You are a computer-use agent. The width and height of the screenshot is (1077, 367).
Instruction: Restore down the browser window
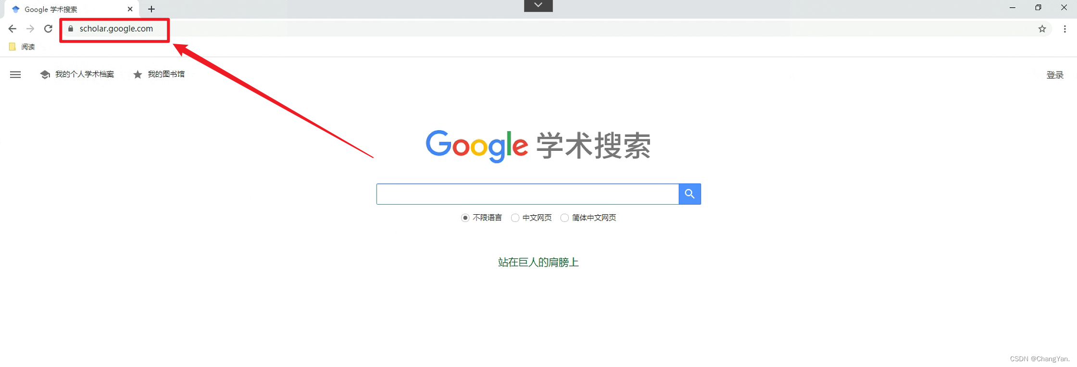point(1039,8)
